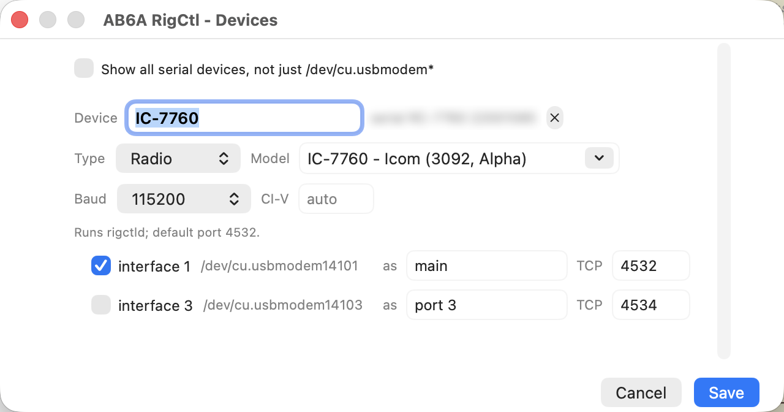Screen dimensions: 784x412
Task: Click the TCP 4532 port field
Action: 651,265
